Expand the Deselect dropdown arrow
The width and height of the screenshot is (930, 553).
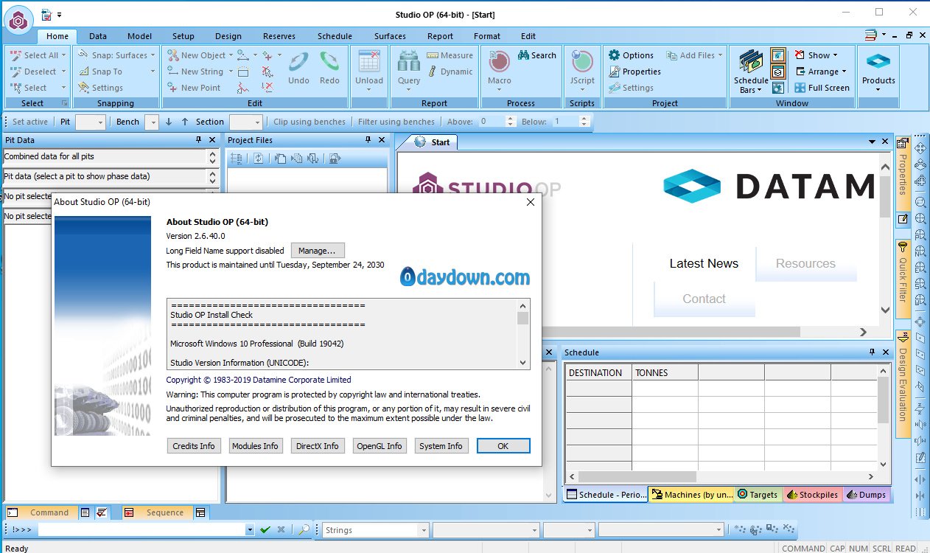(x=64, y=72)
